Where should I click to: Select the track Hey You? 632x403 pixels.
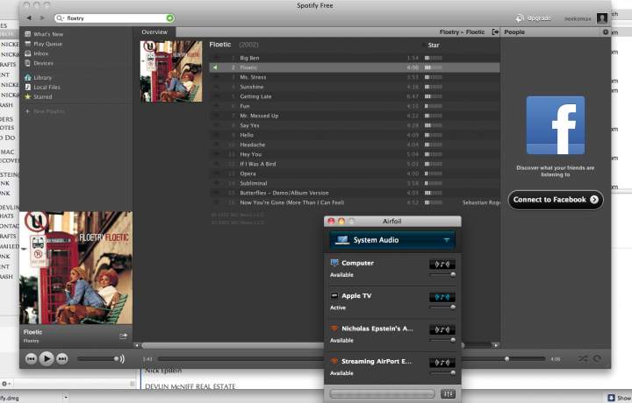click(355, 154)
